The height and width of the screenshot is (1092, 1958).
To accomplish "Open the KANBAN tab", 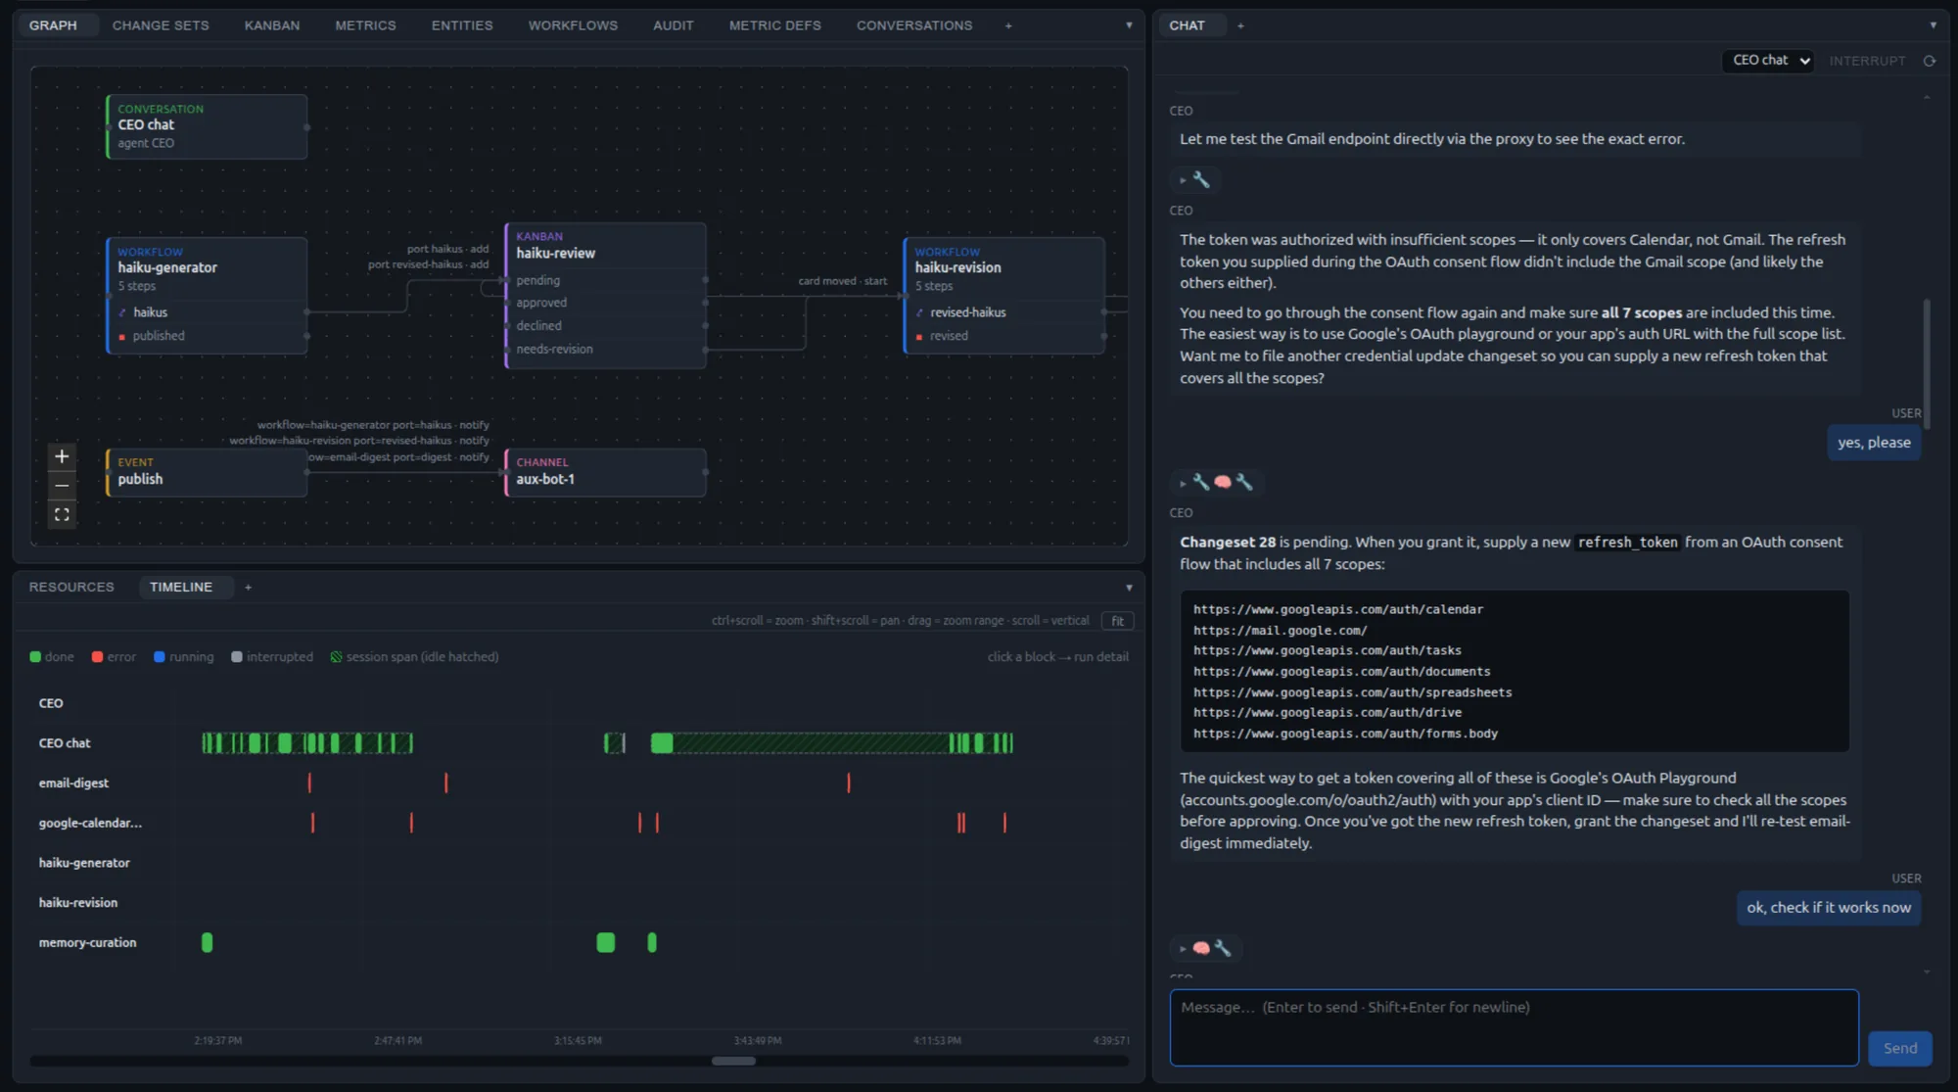I will 272,25.
